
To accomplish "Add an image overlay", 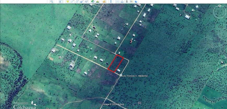I will (82, 2).
